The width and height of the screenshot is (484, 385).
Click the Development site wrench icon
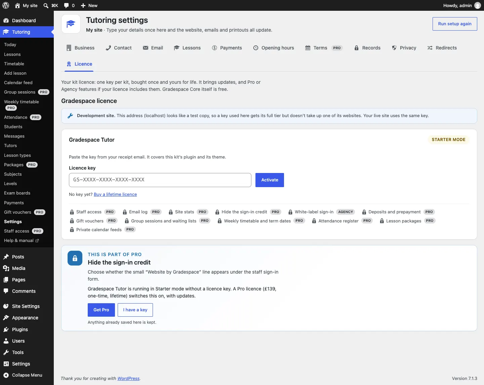point(70,116)
